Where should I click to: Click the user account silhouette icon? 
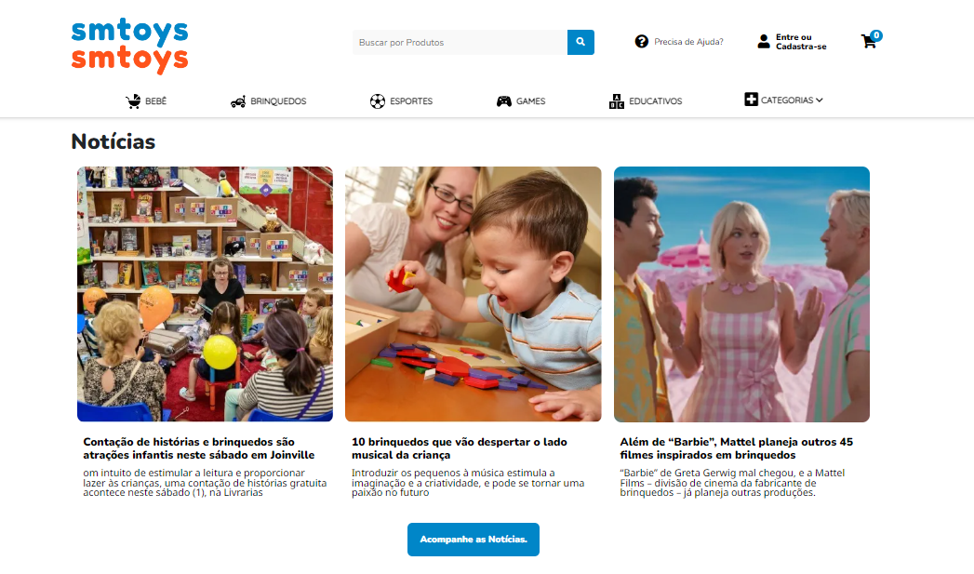(x=764, y=42)
